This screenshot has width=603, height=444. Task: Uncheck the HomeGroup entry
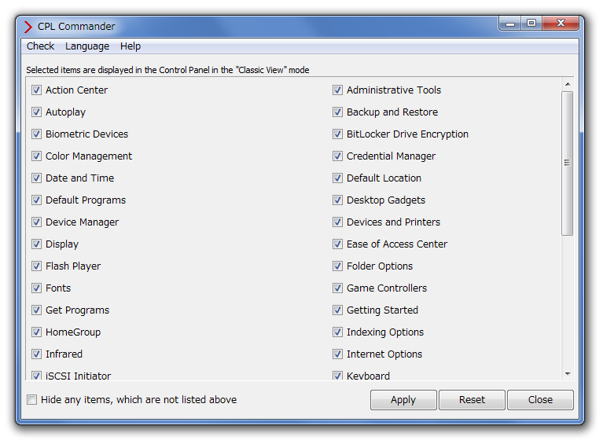36,332
